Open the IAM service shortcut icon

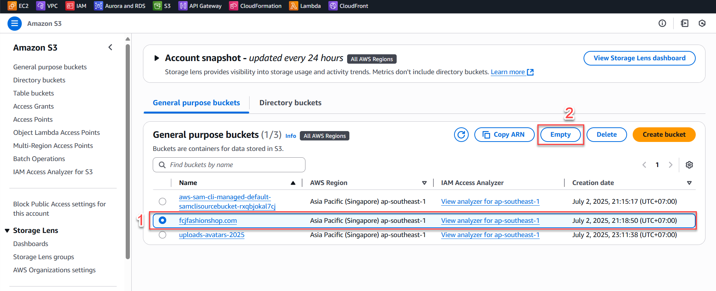(x=70, y=6)
